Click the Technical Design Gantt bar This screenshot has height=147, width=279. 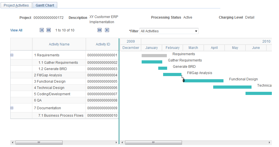[x=232, y=87]
